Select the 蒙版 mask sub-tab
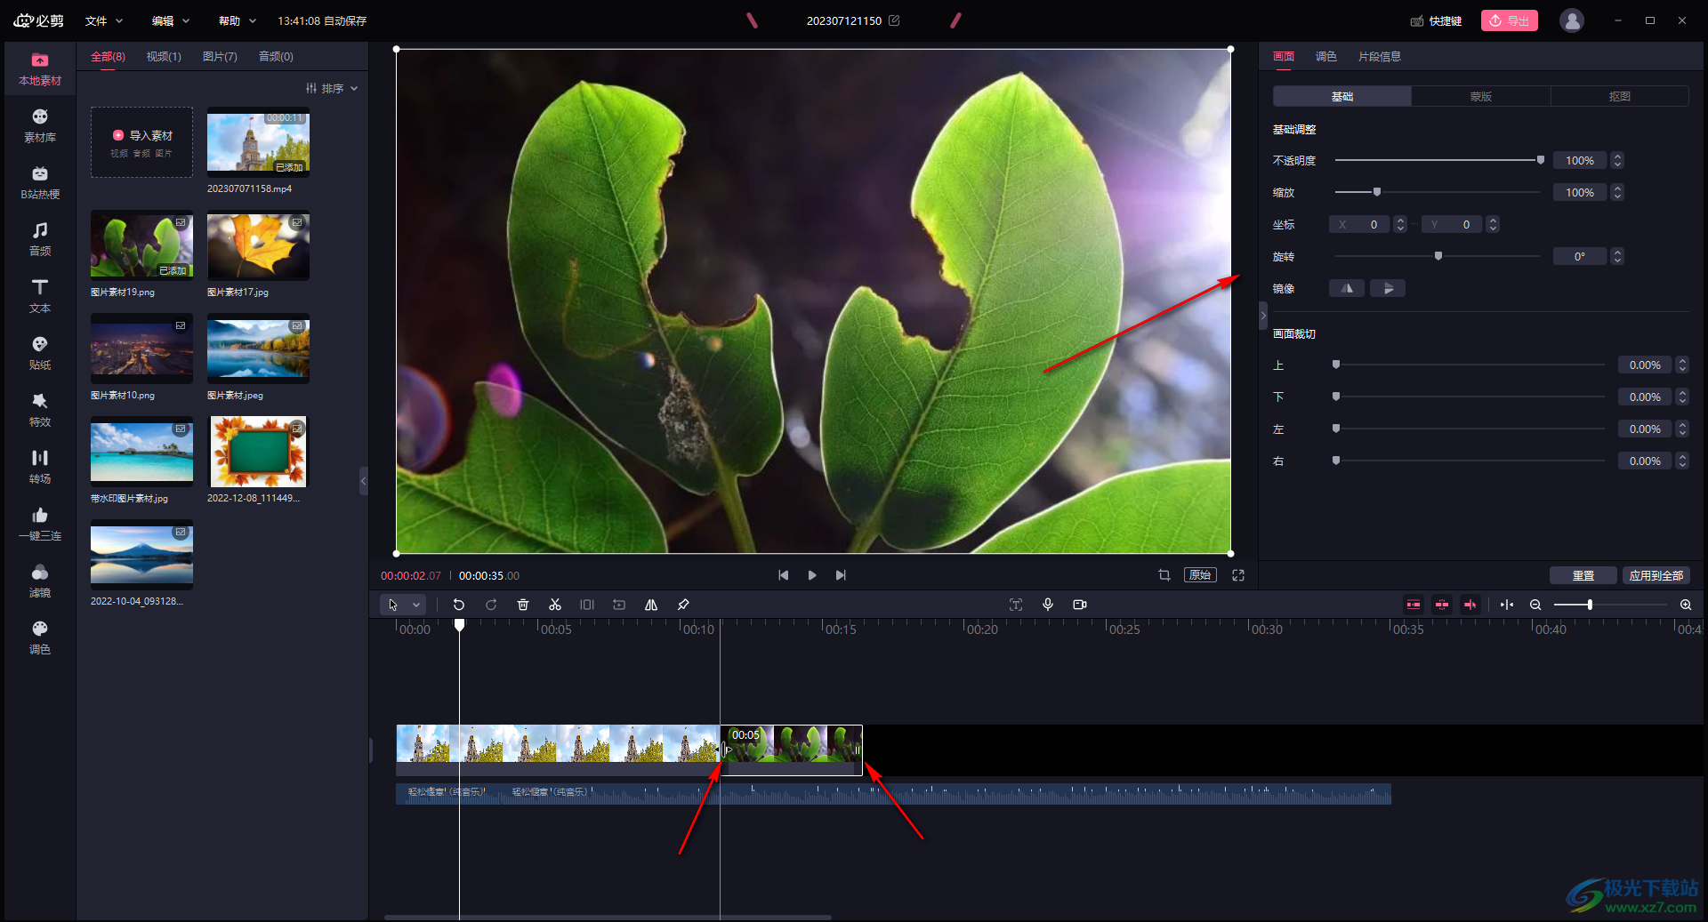This screenshot has width=1708, height=922. point(1481,96)
